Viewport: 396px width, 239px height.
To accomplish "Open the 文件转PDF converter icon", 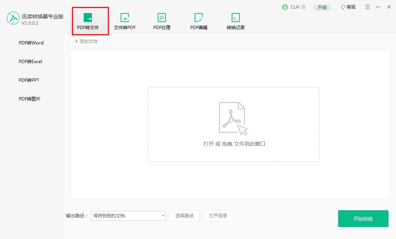I will point(125,18).
